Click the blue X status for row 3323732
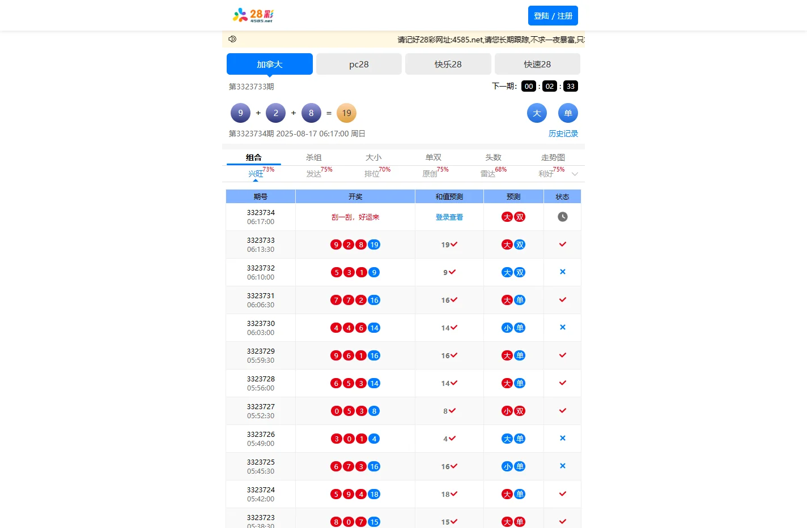The image size is (807, 528). tap(563, 272)
